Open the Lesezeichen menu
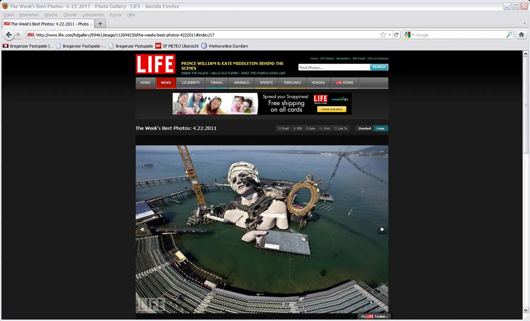Image resolution: width=530 pixels, height=321 pixels. click(93, 15)
